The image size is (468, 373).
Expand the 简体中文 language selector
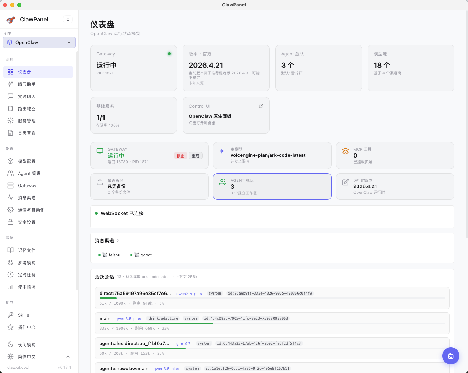click(x=39, y=357)
